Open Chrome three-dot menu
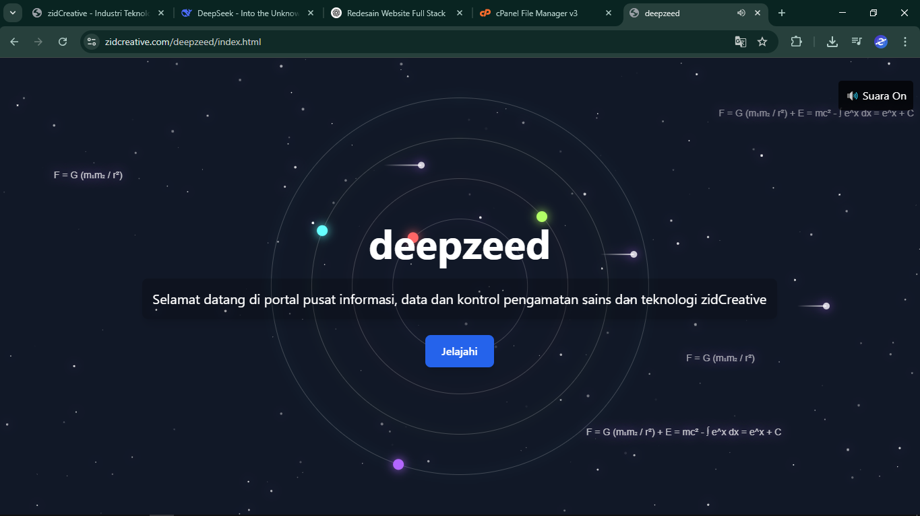920x516 pixels. coord(905,42)
